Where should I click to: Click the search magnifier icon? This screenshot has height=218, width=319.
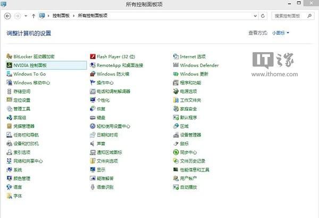pyautogui.click(x=309, y=15)
